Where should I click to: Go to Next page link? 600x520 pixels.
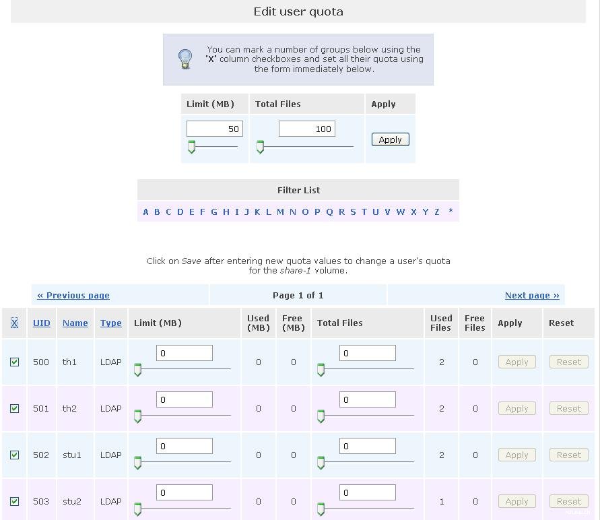tap(532, 296)
